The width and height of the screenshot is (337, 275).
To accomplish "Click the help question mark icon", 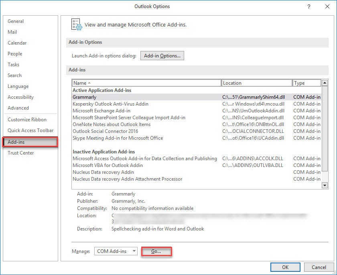I will tap(309, 6).
